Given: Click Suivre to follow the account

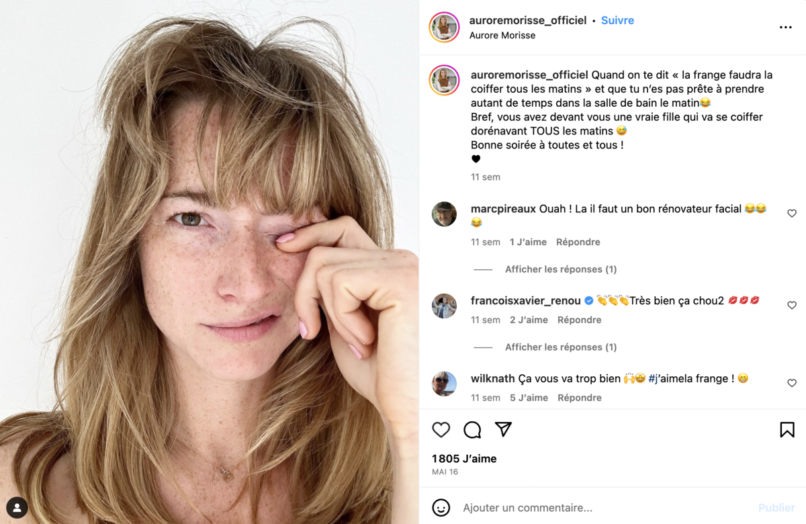Looking at the screenshot, I should tap(617, 20).
